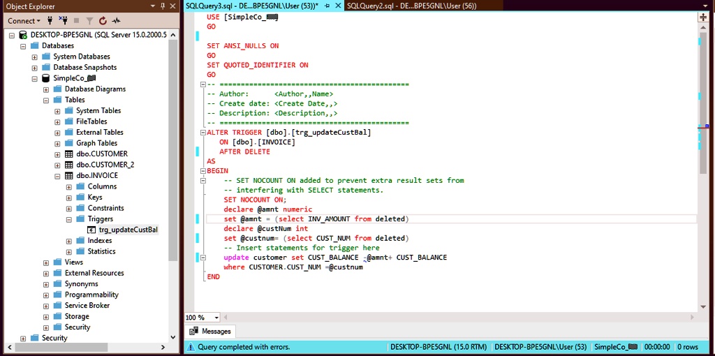
Task: Click the dbo.INVOICE table grid icon
Action: click(69, 176)
